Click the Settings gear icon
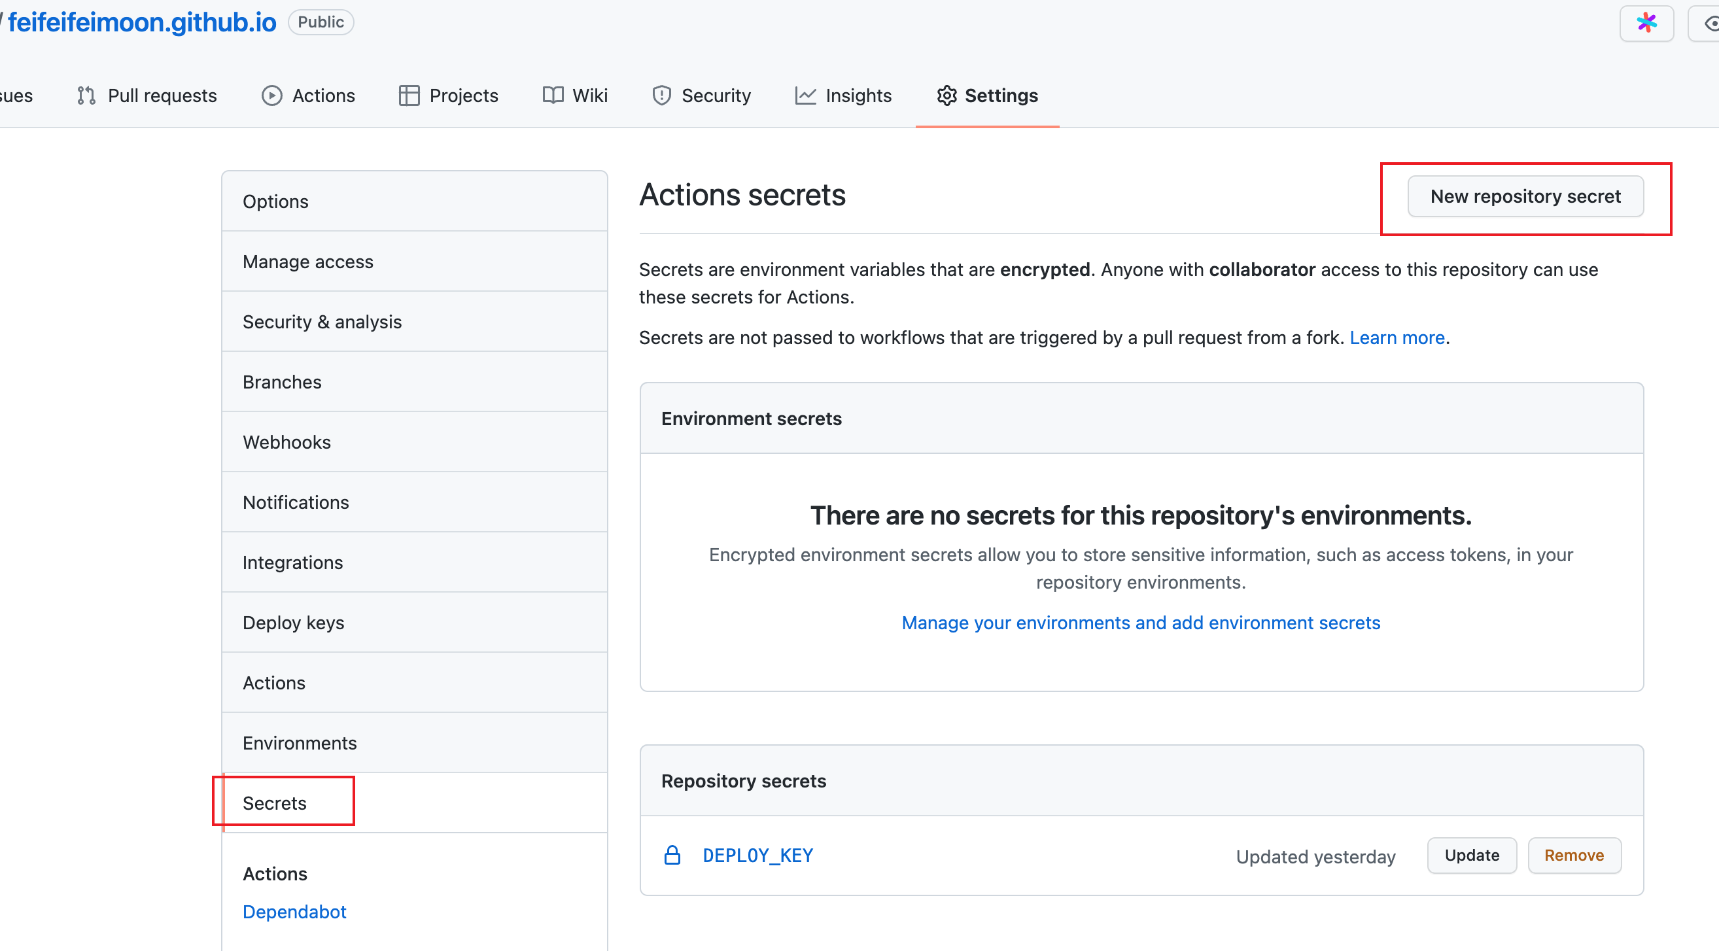Viewport: 1719px width, 951px height. (946, 95)
